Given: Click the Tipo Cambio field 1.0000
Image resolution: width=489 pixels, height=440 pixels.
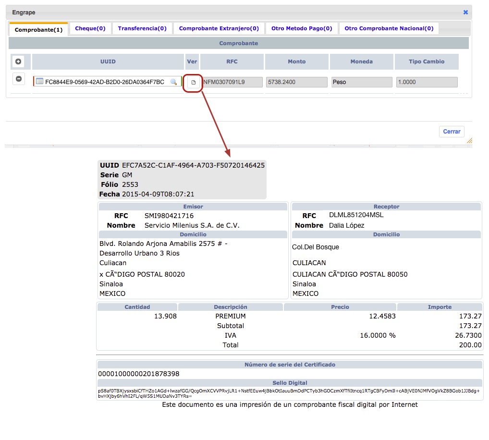Looking at the screenshot, I should coord(427,82).
